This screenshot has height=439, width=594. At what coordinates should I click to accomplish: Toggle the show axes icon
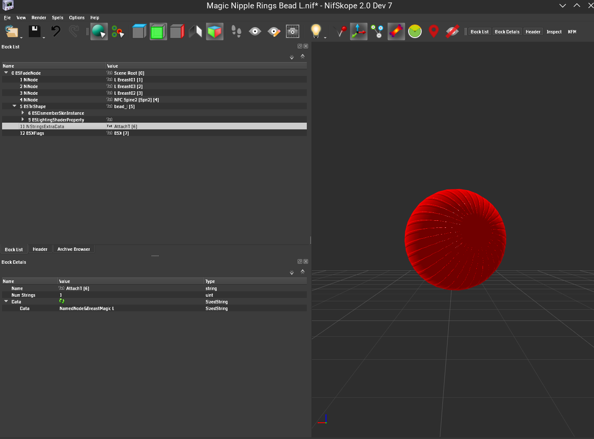coord(359,32)
